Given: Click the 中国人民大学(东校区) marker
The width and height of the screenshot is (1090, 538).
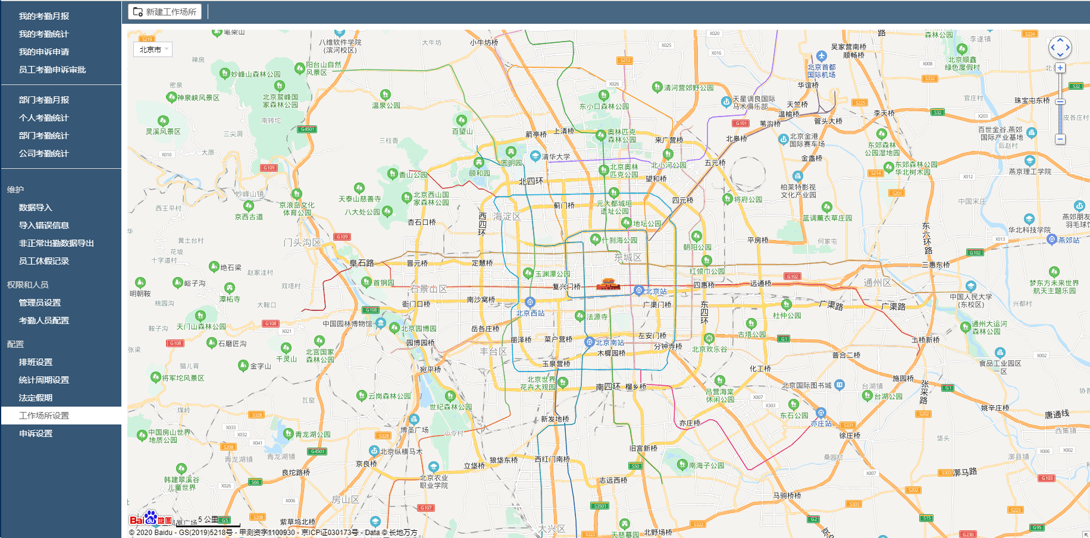Looking at the screenshot, I should tap(971, 286).
